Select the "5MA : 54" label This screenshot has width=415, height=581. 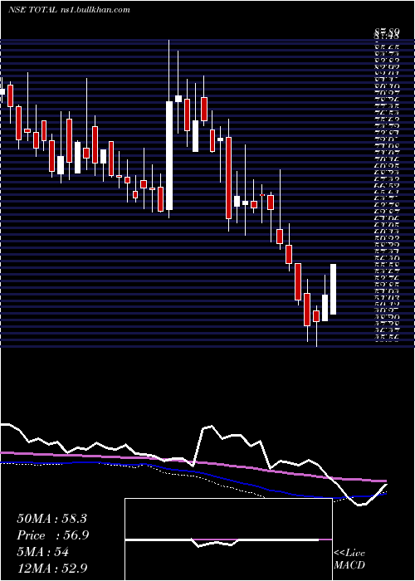(43, 552)
